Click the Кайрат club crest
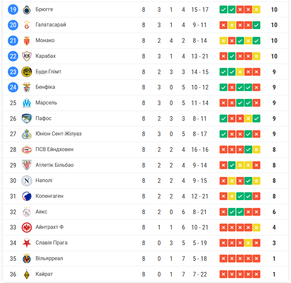This screenshot has width=291, height=283. (x=26, y=274)
